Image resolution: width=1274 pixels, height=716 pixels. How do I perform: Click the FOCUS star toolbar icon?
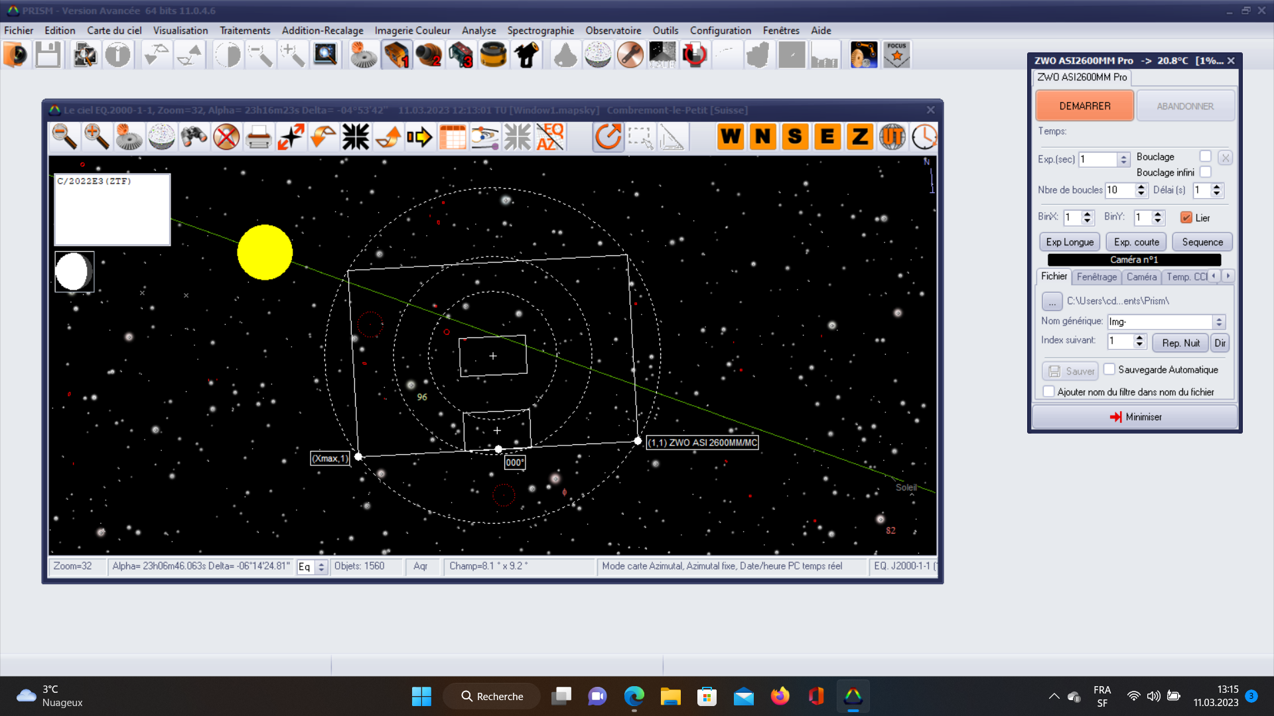click(896, 55)
